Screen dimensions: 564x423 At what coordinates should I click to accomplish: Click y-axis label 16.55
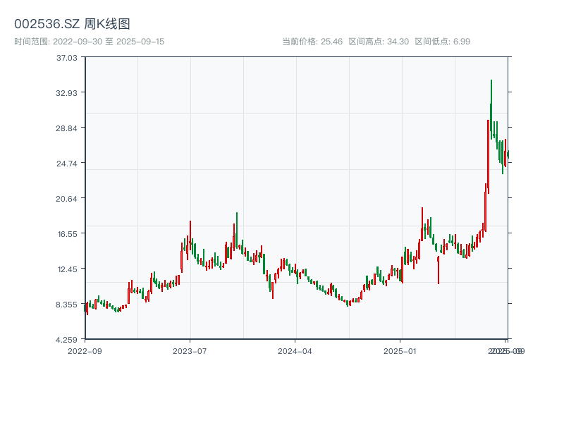[67, 234]
